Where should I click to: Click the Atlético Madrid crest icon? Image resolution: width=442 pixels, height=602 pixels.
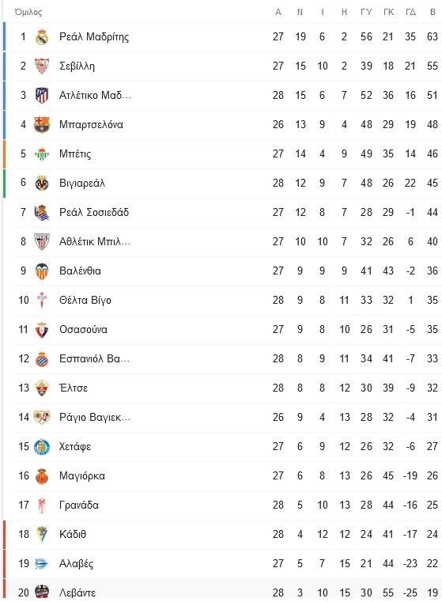[x=42, y=95]
